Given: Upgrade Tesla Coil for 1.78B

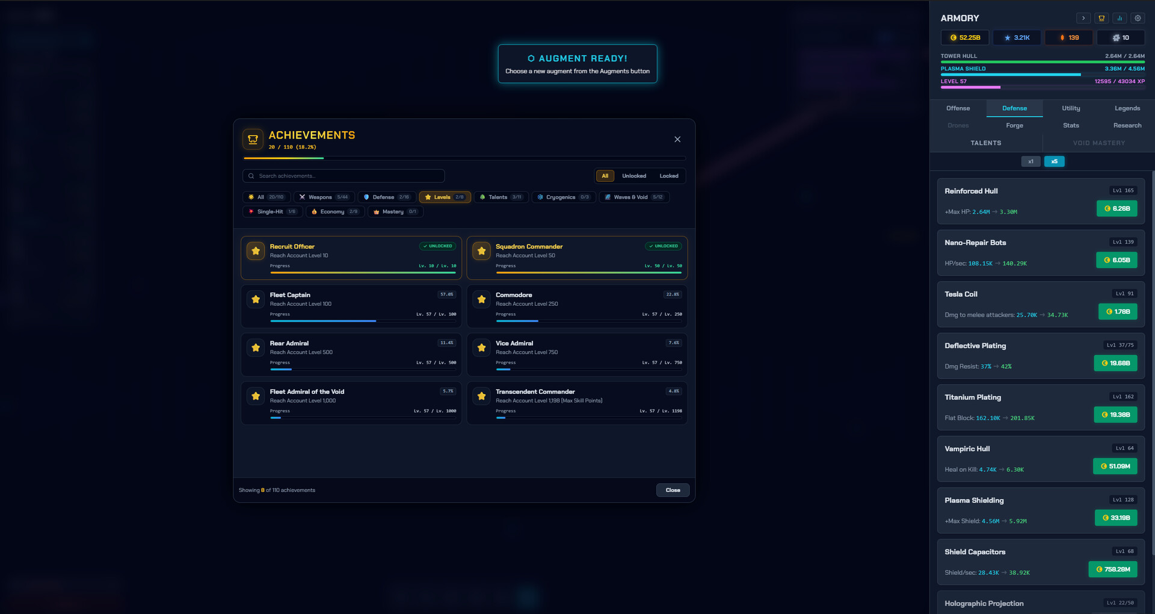Looking at the screenshot, I should click(1118, 311).
